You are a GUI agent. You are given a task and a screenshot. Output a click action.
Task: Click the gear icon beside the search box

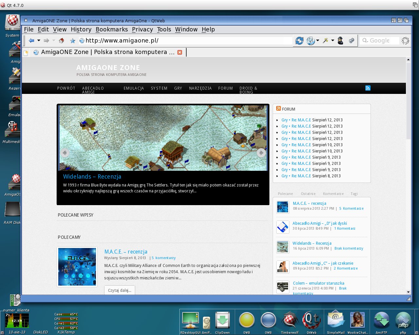pos(405,41)
